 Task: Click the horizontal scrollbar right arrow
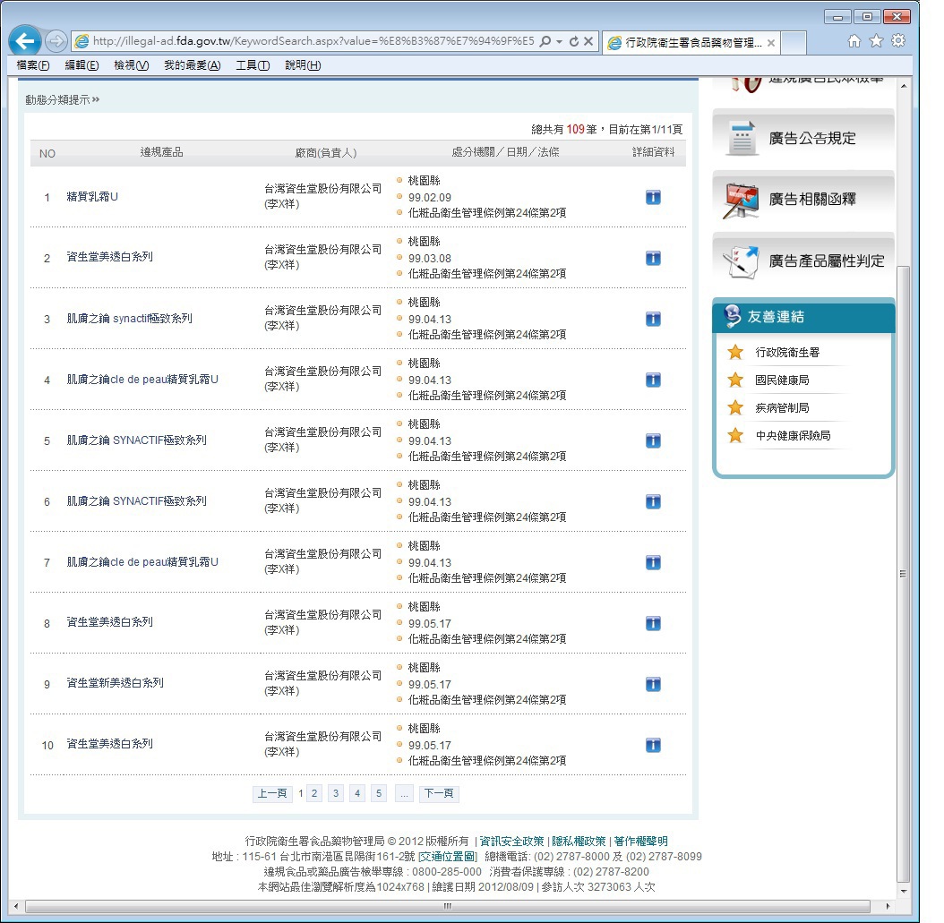pos(888,906)
